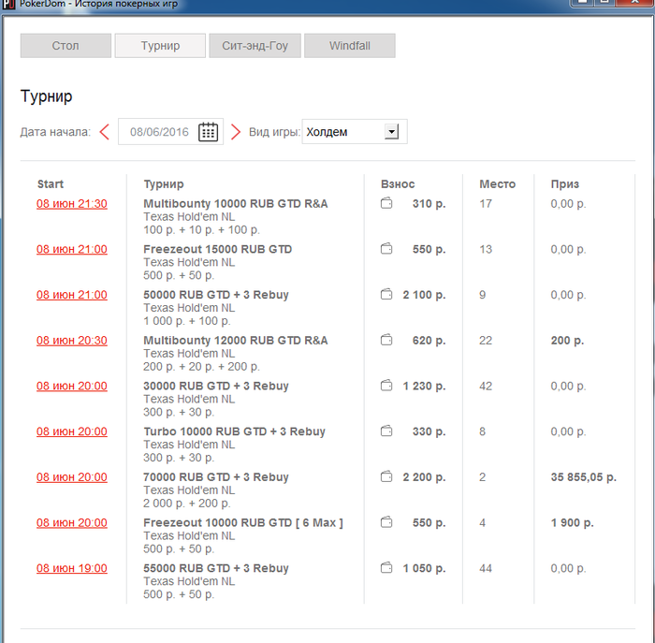655x643 pixels.
Task: Open the calendar date picker icon
Action: tap(208, 132)
